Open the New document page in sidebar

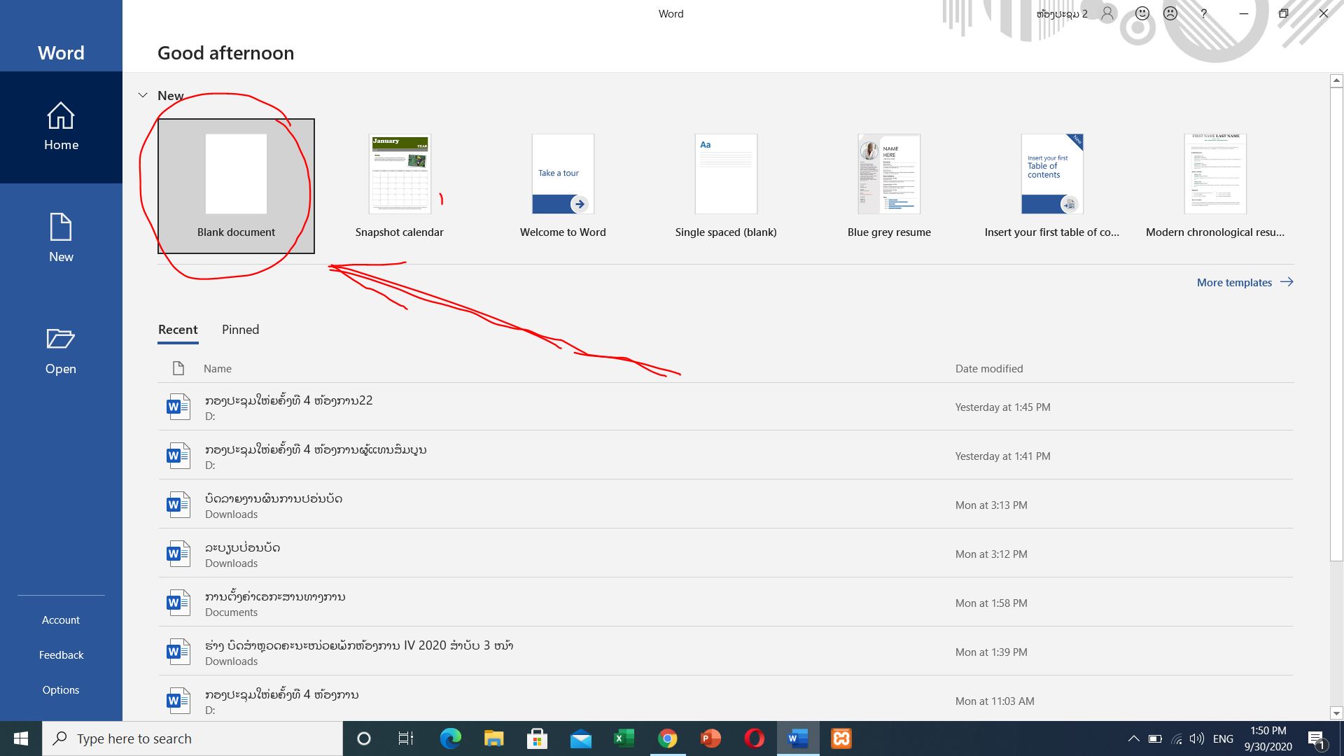(x=61, y=239)
